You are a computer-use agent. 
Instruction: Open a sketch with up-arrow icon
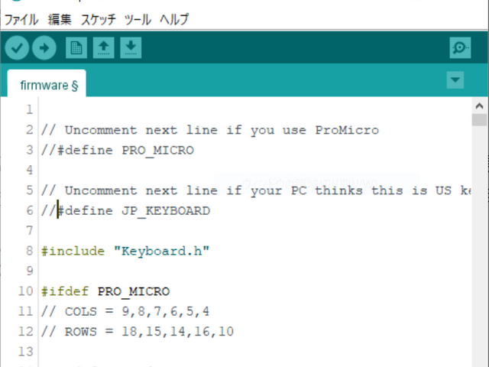coord(104,47)
